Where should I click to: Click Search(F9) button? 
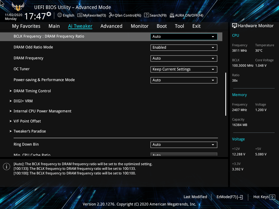(155, 15)
